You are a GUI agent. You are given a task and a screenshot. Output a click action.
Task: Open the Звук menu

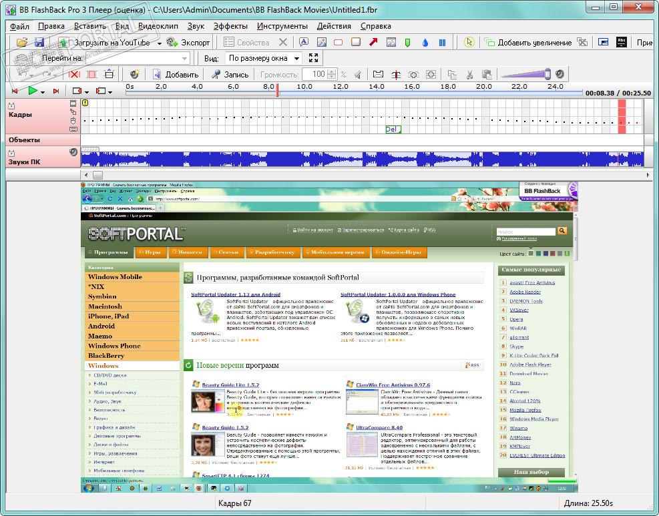pos(196,26)
